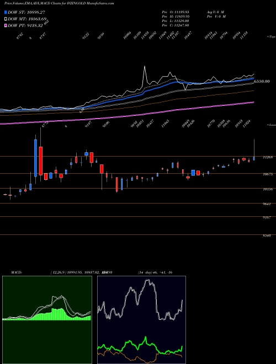Click the '(14 day) 46, +41, -16' ADX text
Viewport: 276px width, 364px height.
[155, 272]
